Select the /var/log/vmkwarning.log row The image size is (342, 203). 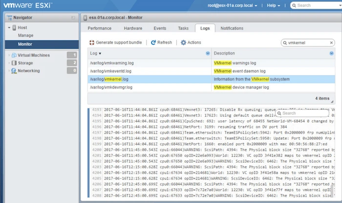(212, 63)
